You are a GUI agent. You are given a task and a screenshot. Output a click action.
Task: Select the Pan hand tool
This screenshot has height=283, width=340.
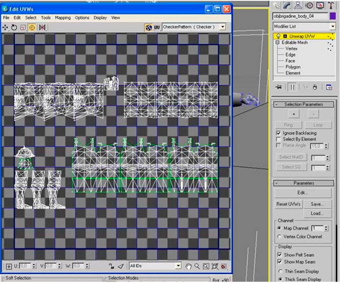[188, 266]
